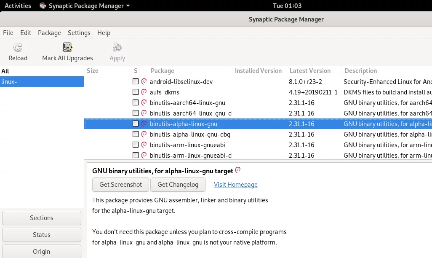432x258 pixels.
Task: Click the Mark All Upgrades icon
Action: tap(67, 48)
